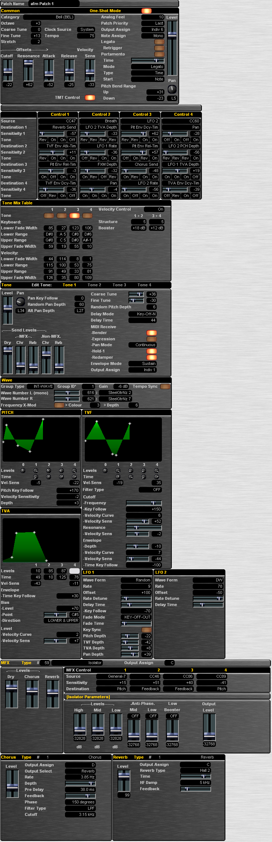Image resolution: width=272 pixels, height=842 pixels.
Task: Switch to Tone 1 edit tab
Action: coord(69,285)
